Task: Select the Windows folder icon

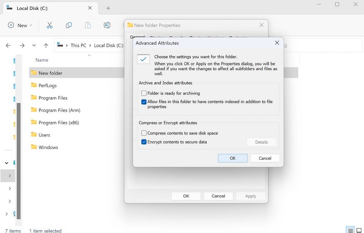Action: (34, 147)
